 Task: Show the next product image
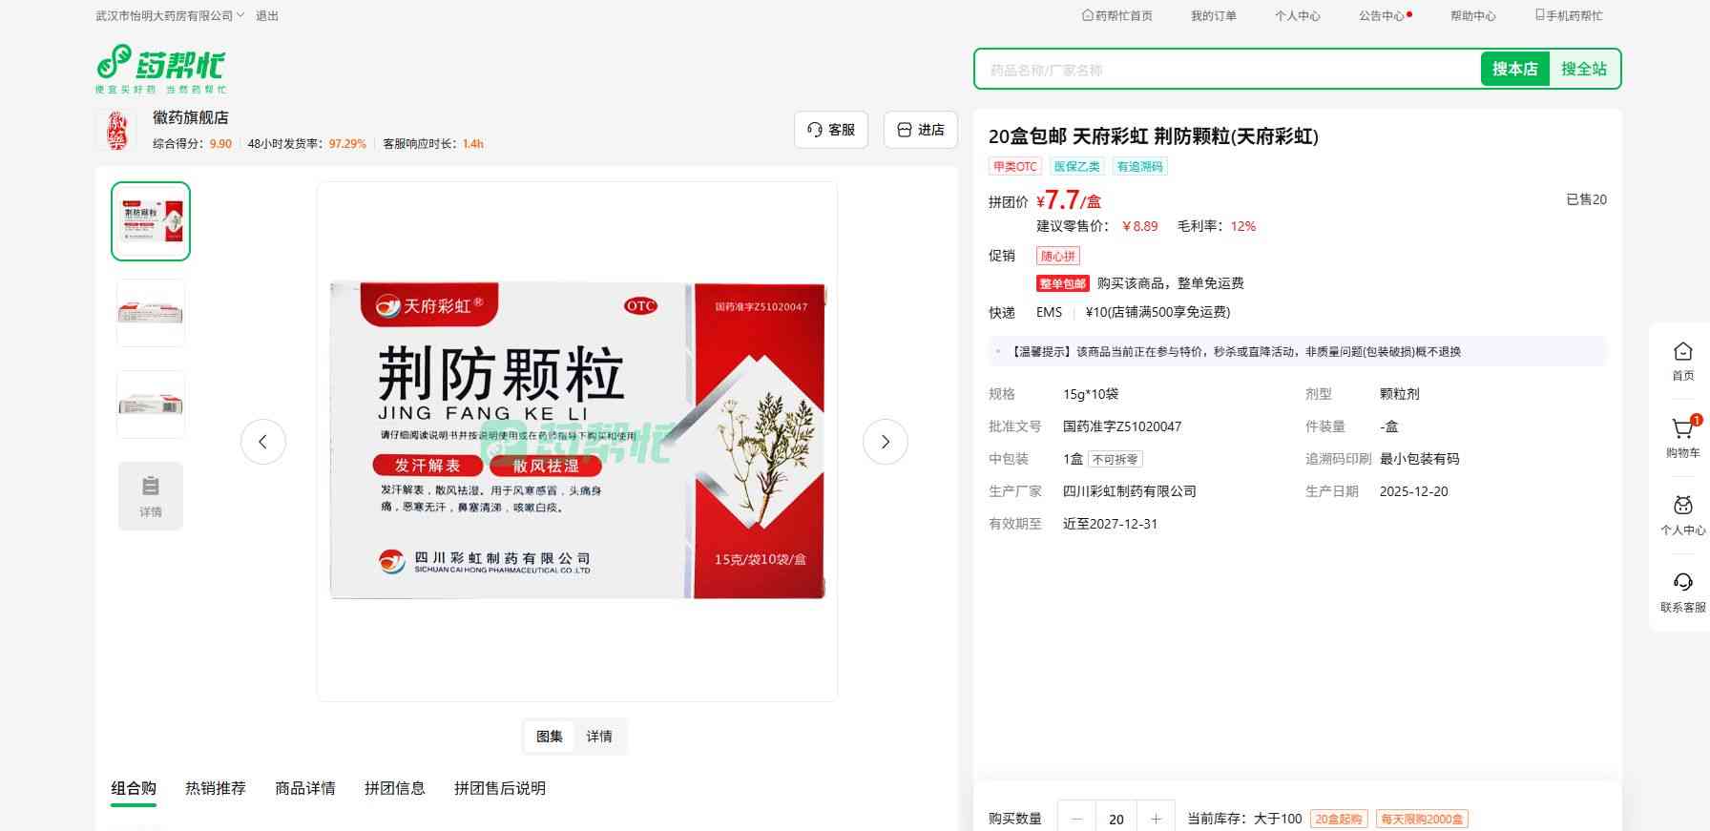(x=885, y=442)
